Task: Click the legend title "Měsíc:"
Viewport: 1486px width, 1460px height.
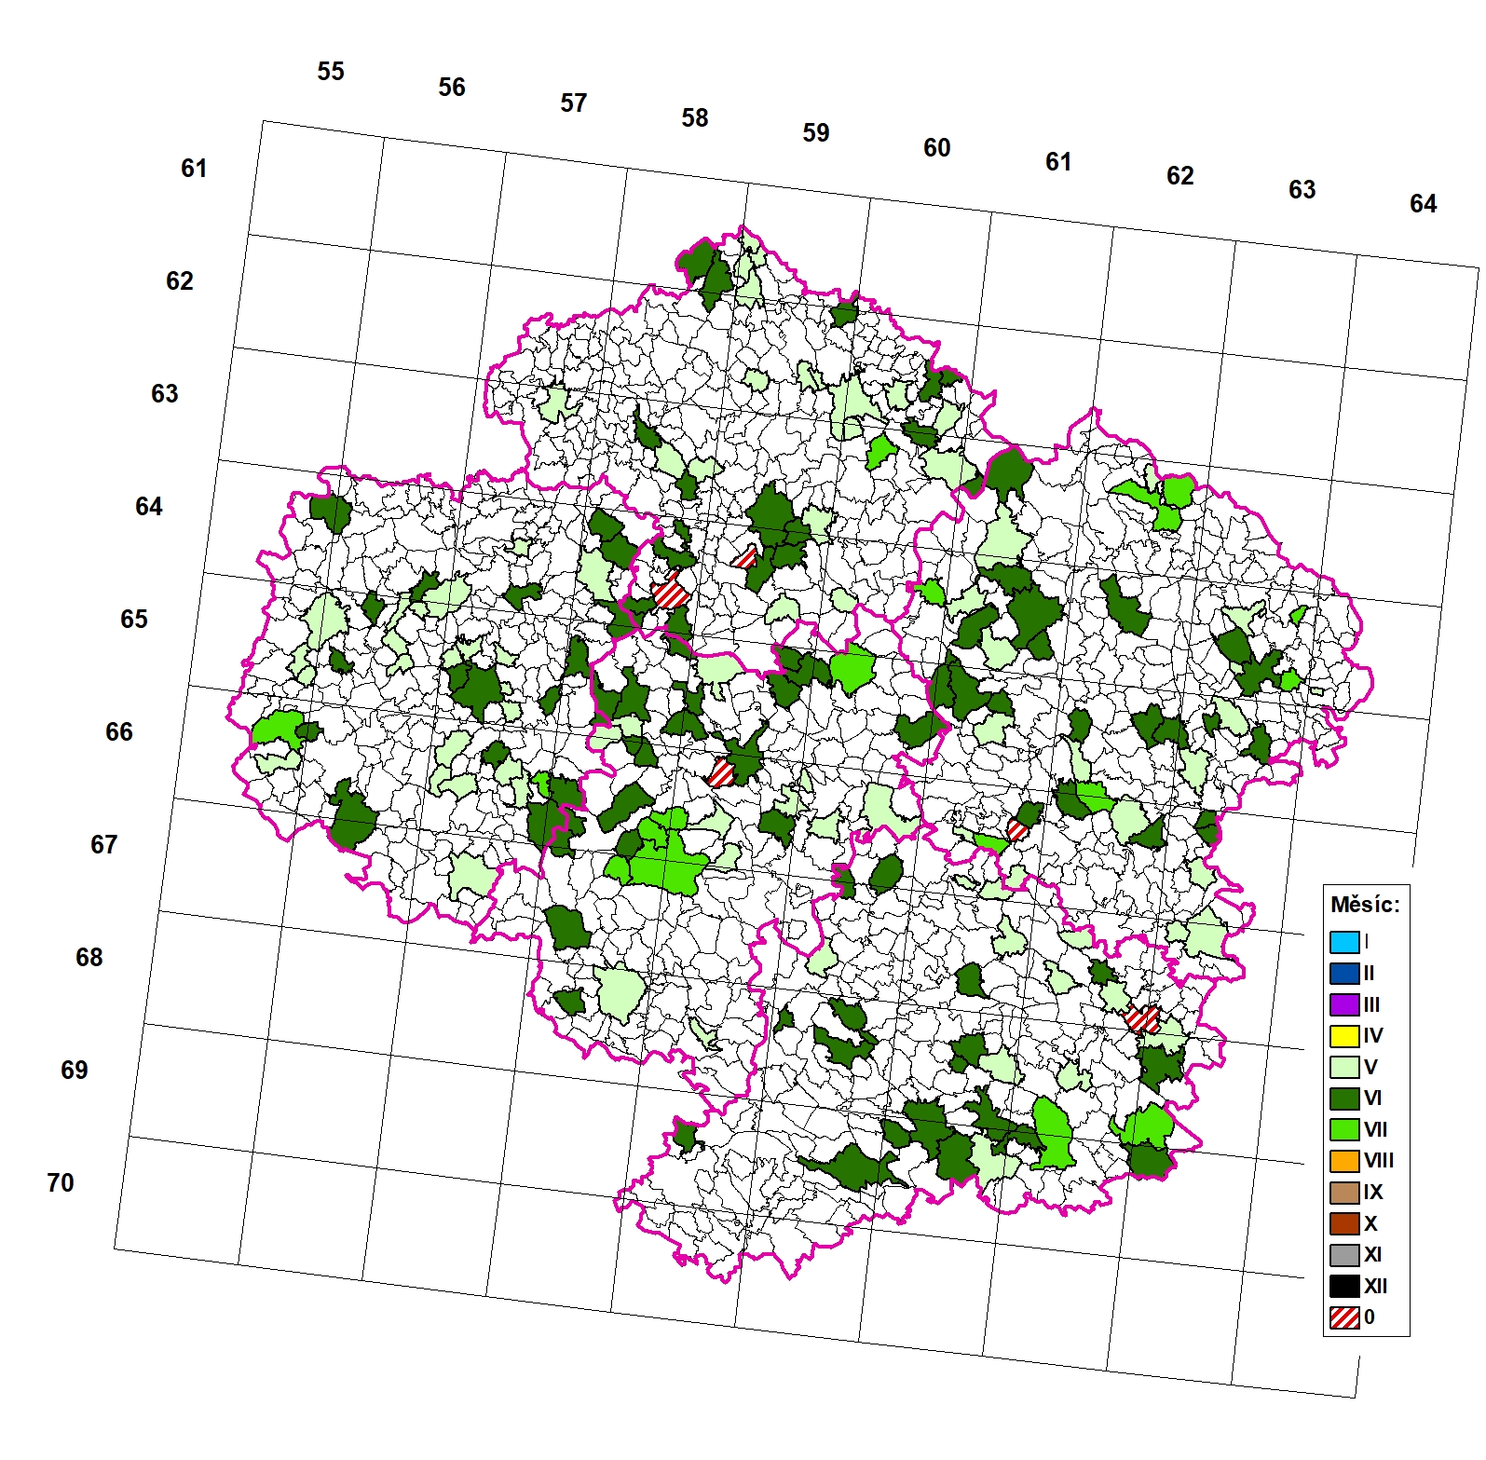Action: [x=1365, y=905]
